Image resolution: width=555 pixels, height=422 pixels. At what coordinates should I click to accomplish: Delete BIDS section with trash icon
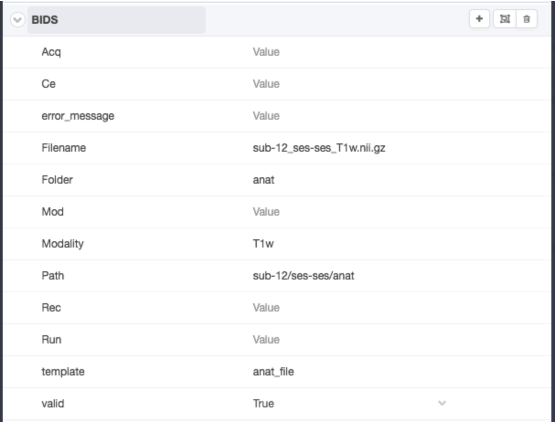[x=527, y=19]
